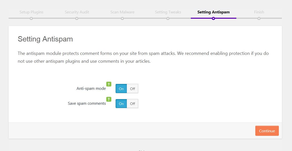Click the Setting Antispam step circle marker

point(213,18)
